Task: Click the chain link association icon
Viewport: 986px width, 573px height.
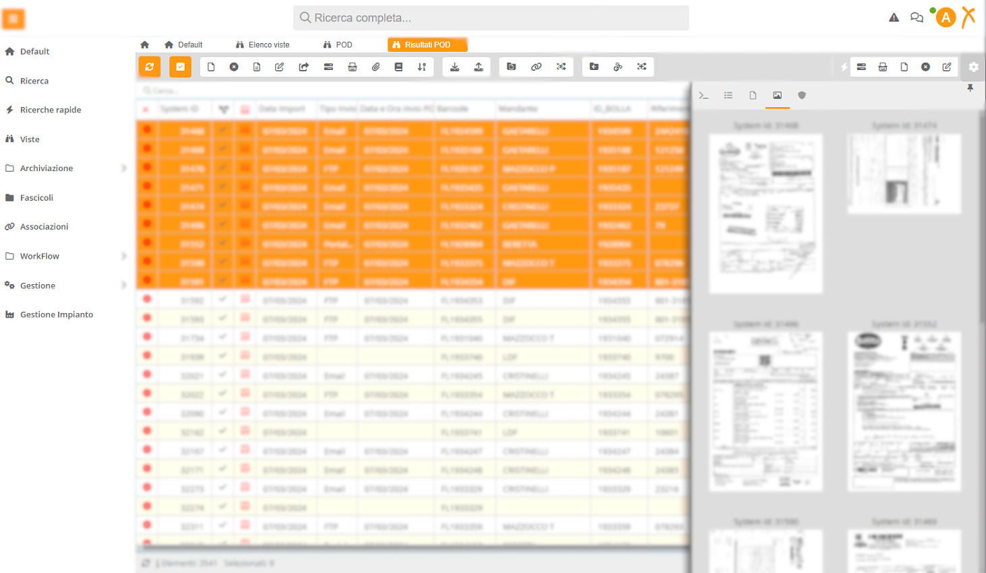Action: (536, 67)
